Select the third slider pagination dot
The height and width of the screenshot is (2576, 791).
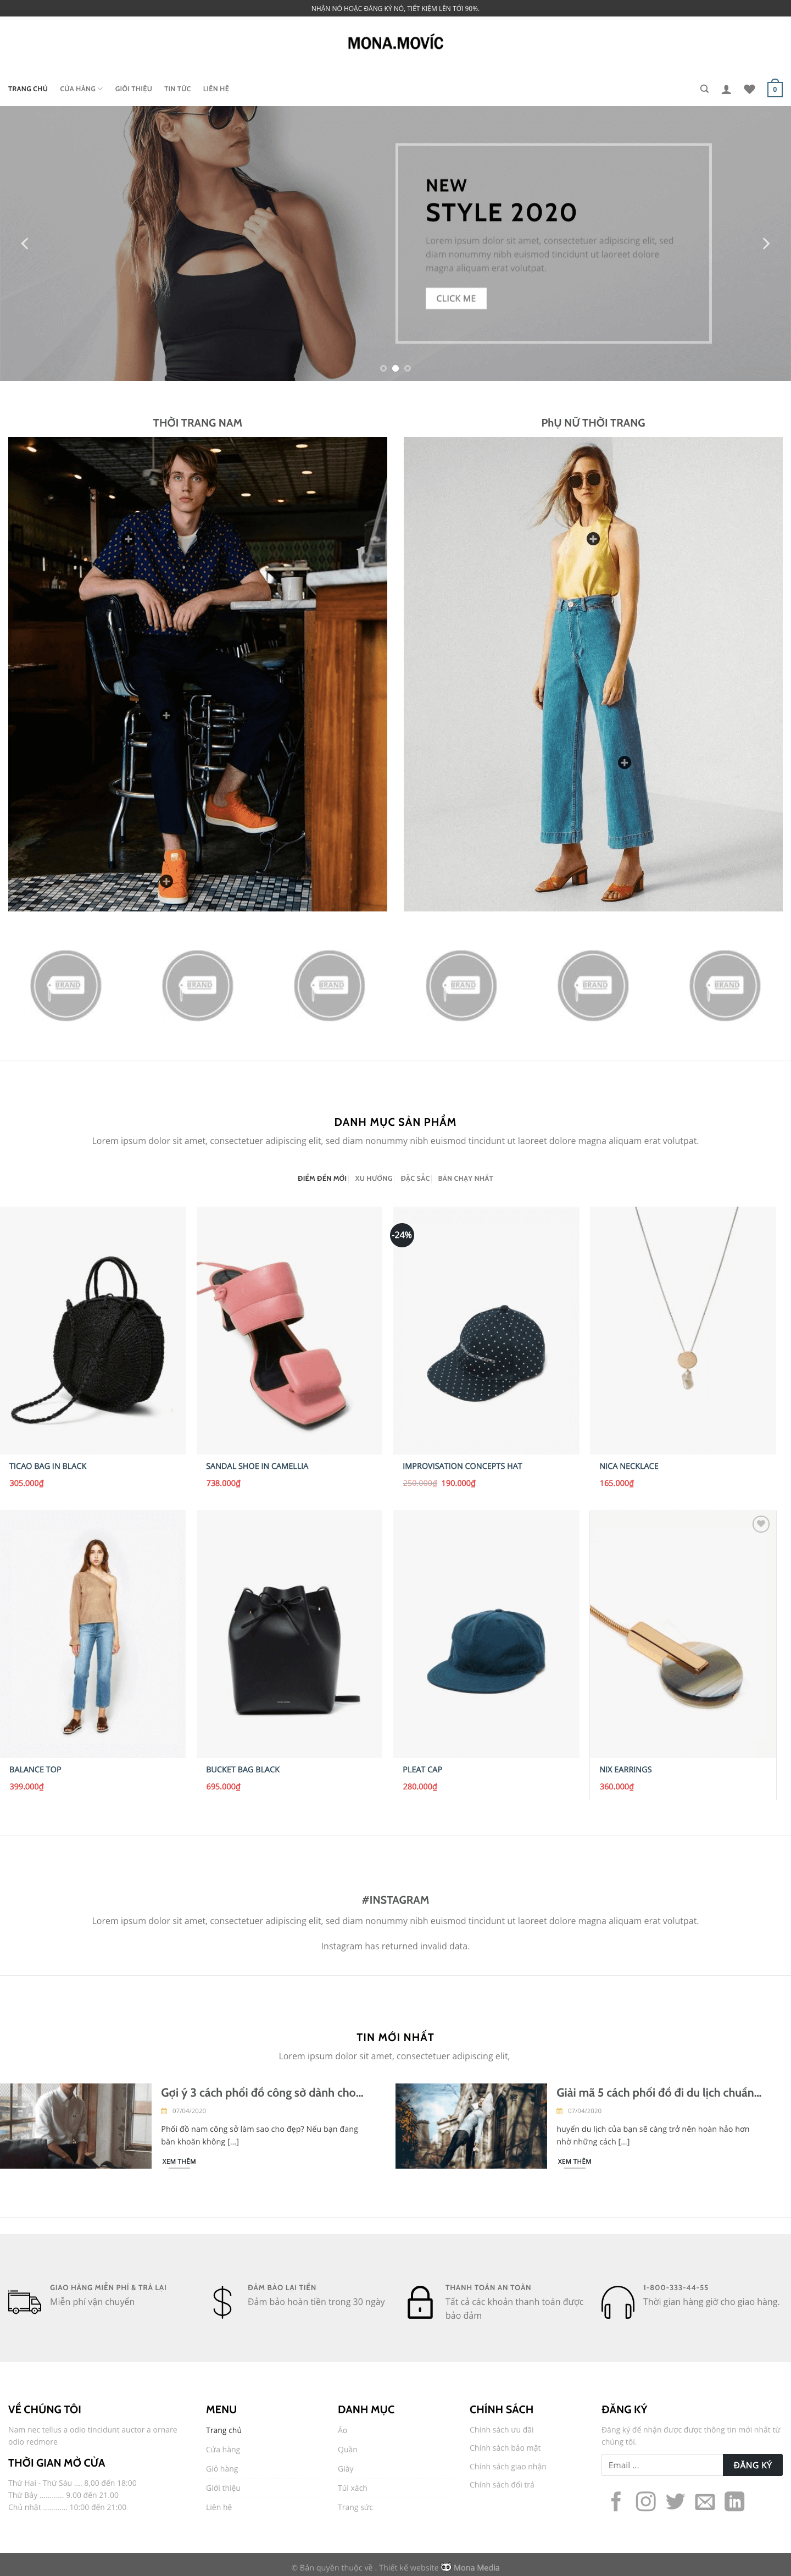[x=408, y=368]
